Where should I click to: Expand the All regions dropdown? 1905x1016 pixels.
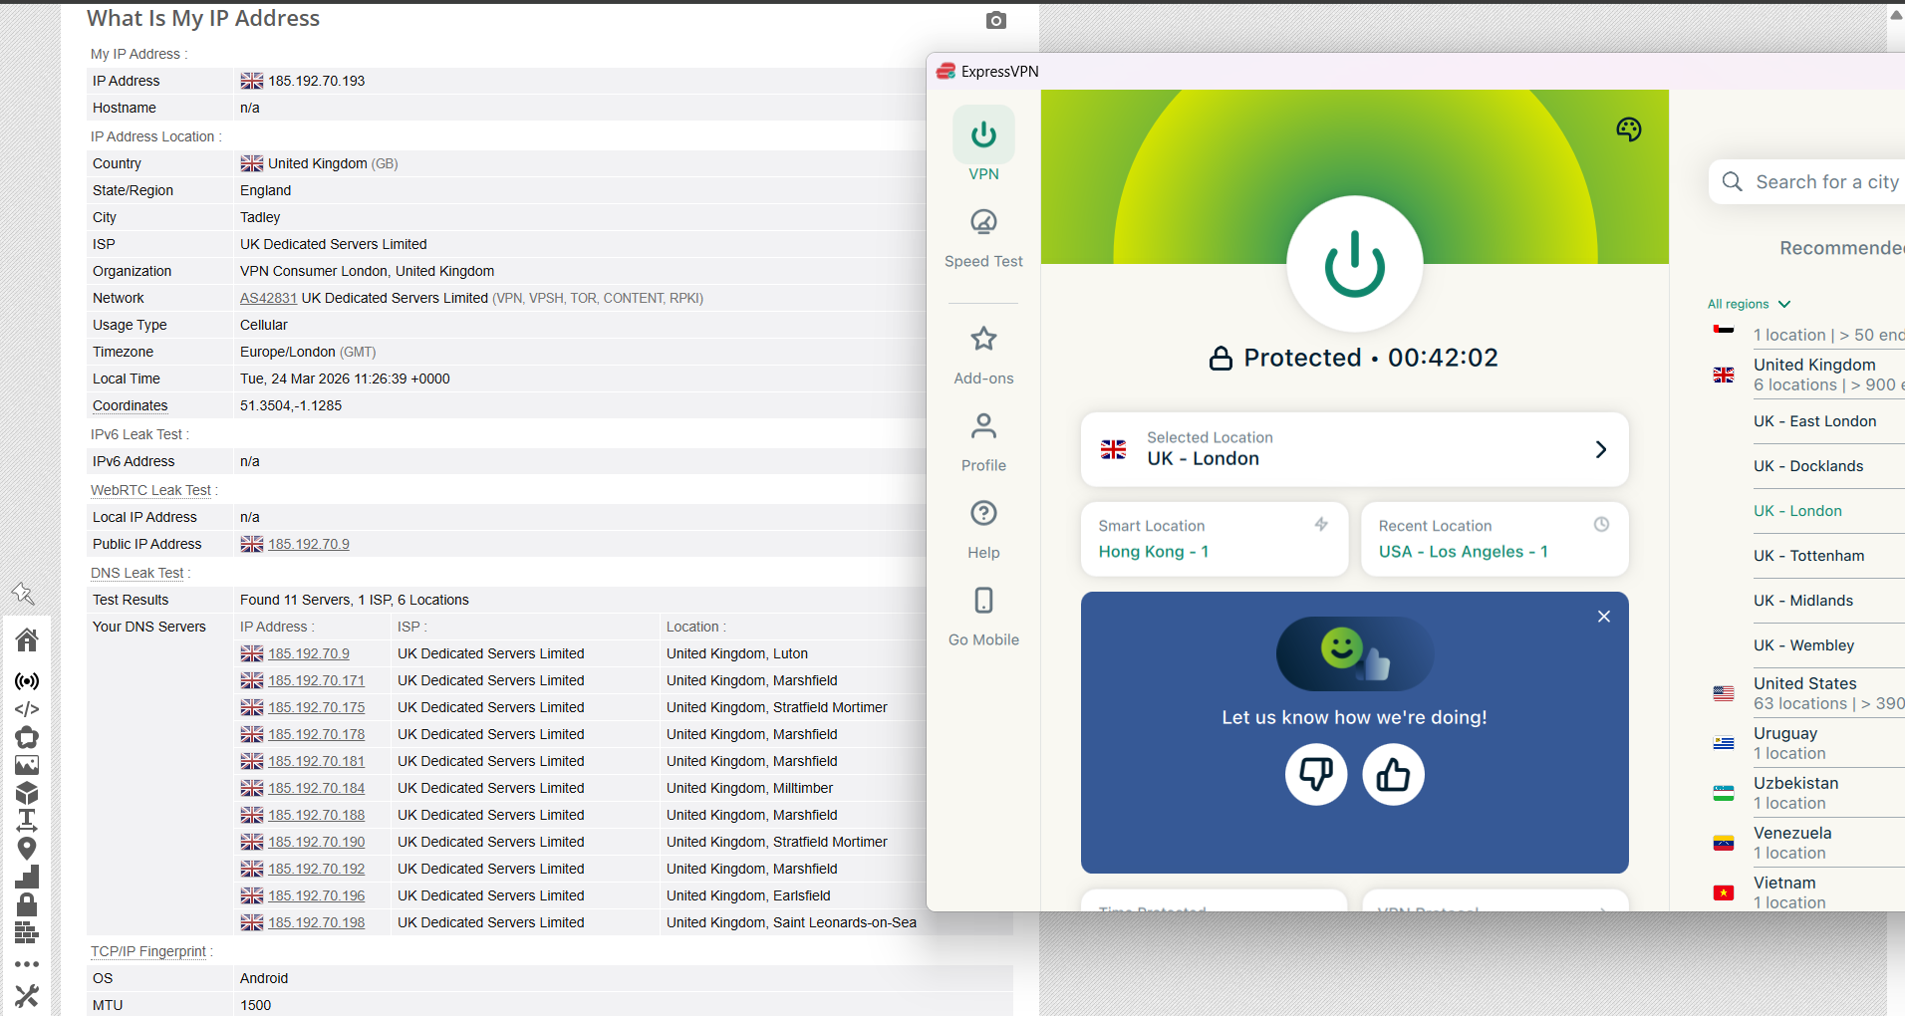pos(1748,304)
